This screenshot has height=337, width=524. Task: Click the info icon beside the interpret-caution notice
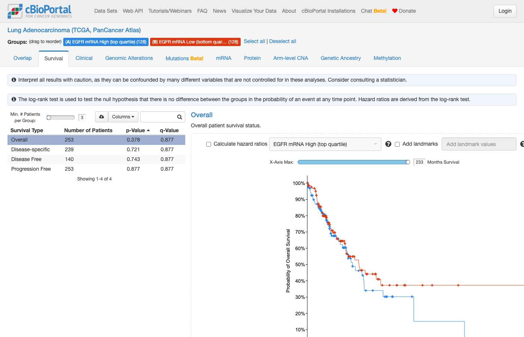coord(14,80)
